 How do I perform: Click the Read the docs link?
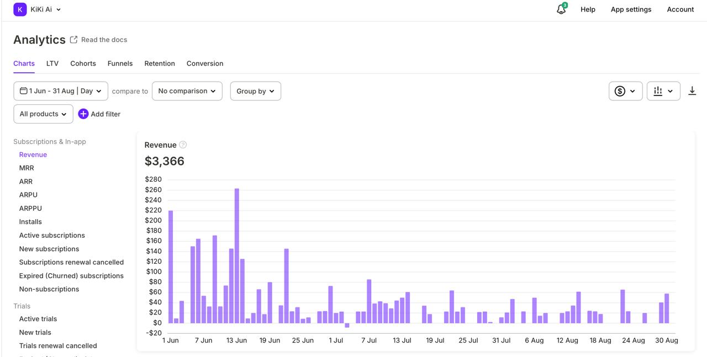104,40
